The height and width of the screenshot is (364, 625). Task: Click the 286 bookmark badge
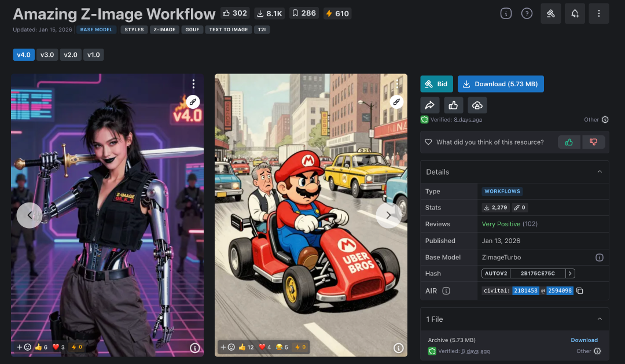(x=304, y=13)
